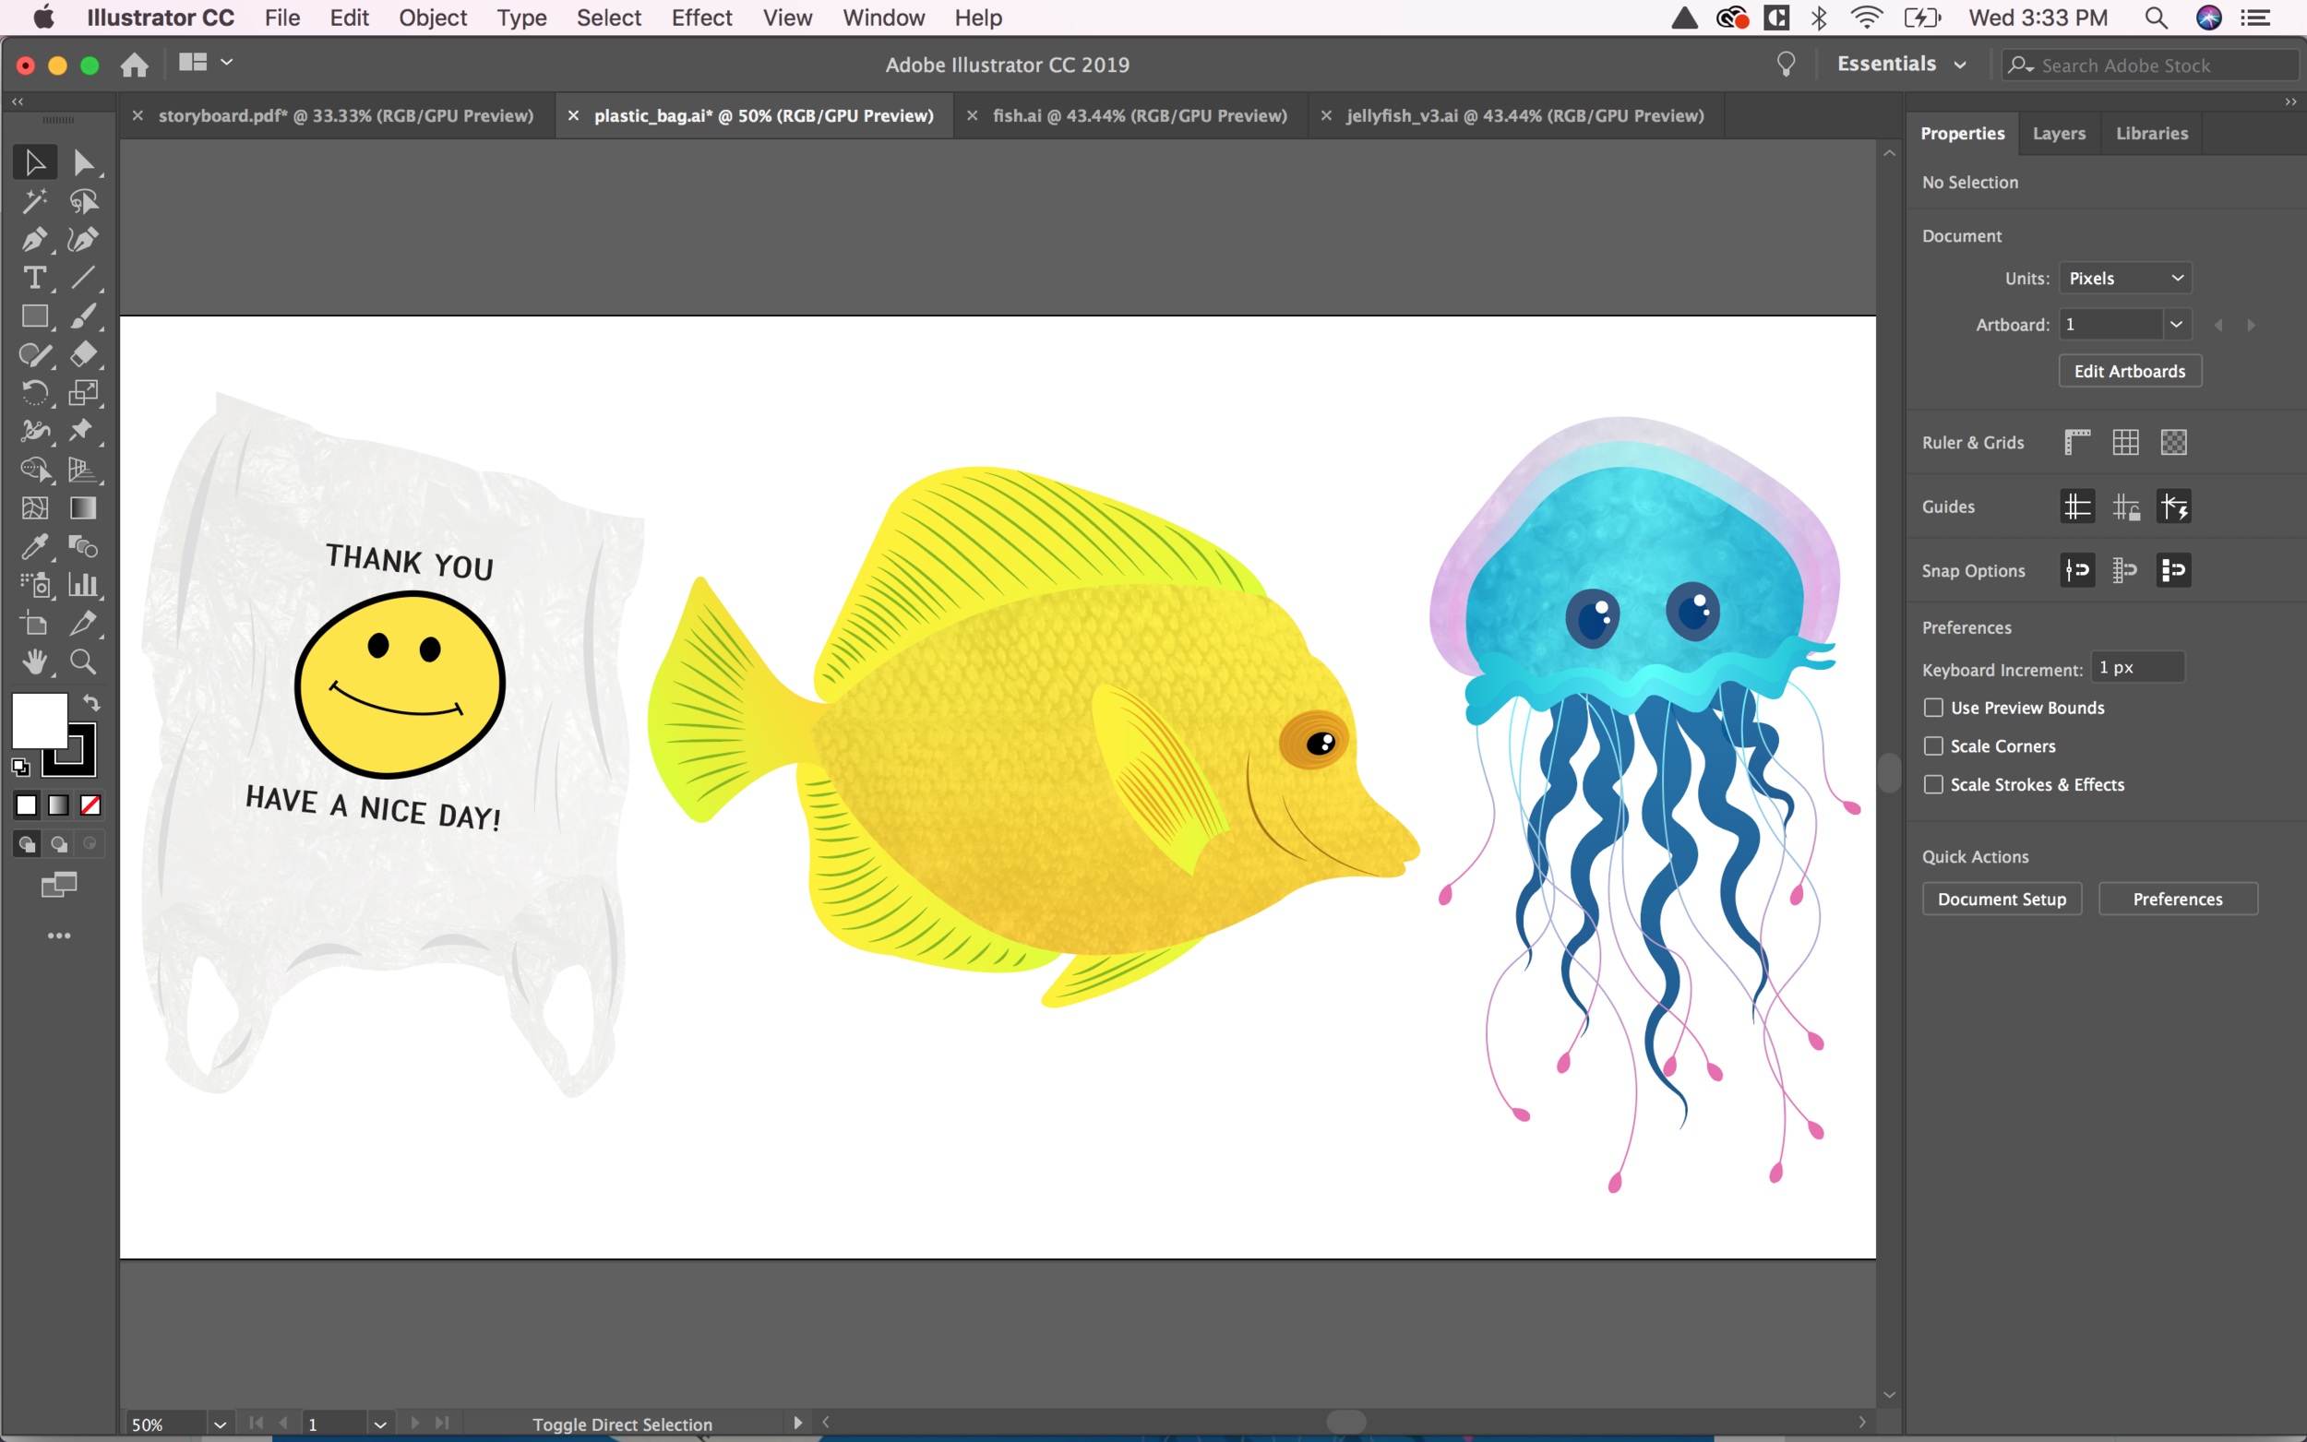The height and width of the screenshot is (1442, 2307).
Task: Select the Type tool
Action: [x=34, y=278]
